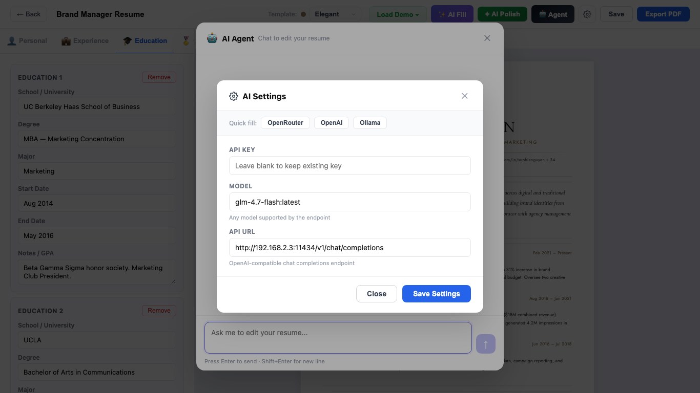This screenshot has width=700, height=393.
Task: Click the robot icon in the AI Agent header
Action: tap(212, 38)
